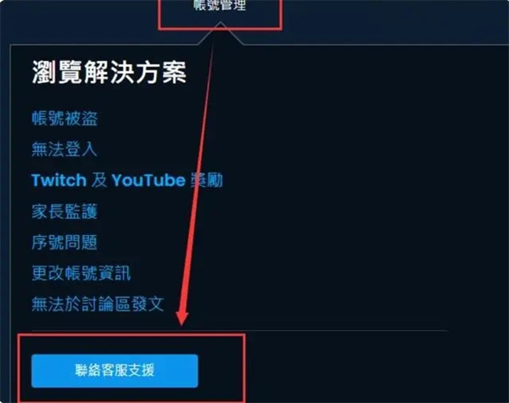
Task: Go to 序號問題 help article
Action: [x=64, y=243]
